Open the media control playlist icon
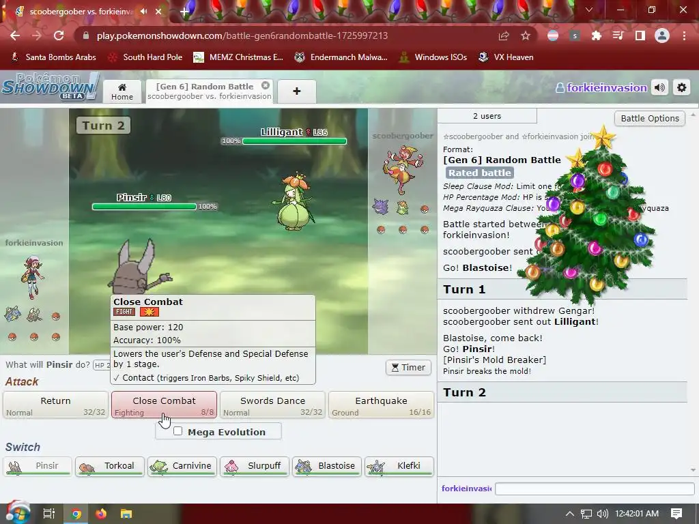 point(618,35)
